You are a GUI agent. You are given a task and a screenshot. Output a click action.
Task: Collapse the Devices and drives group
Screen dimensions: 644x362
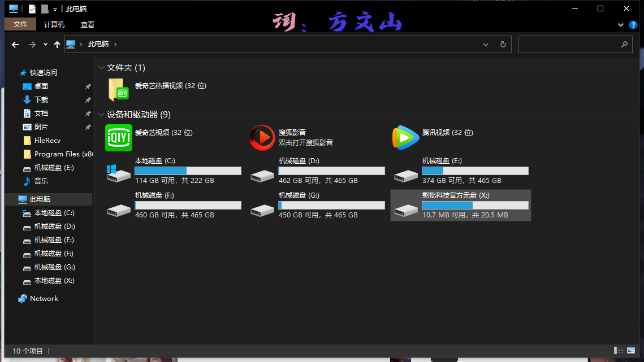(101, 115)
